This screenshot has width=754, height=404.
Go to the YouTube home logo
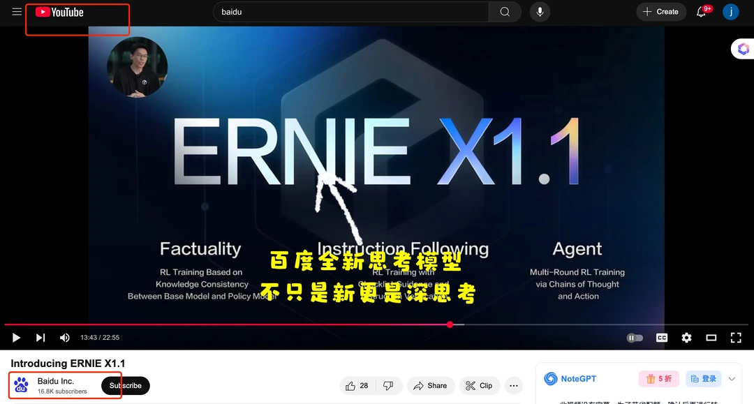click(x=59, y=12)
